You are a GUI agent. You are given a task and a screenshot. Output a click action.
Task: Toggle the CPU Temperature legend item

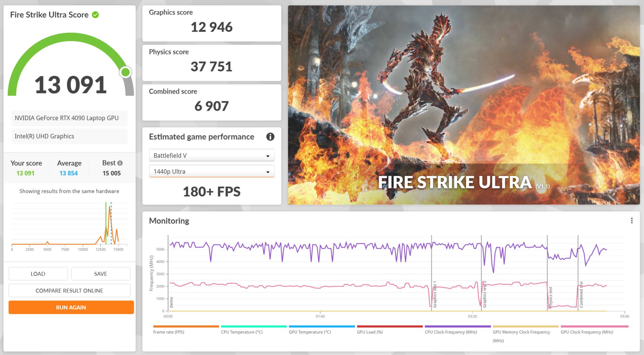point(254,330)
